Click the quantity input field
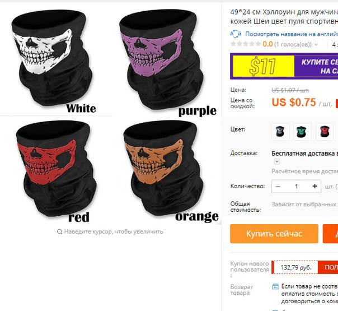 tap(297, 186)
